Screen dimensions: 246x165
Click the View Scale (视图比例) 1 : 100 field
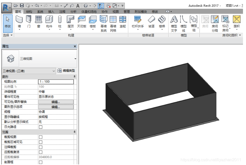pos(56,82)
